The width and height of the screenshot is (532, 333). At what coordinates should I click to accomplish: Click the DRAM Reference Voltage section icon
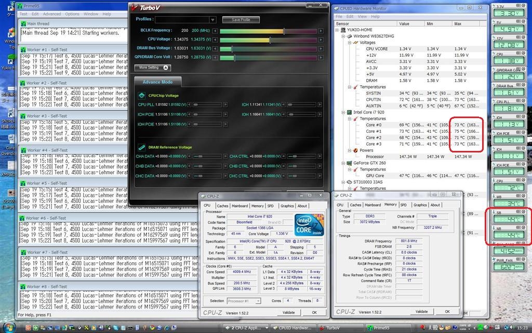point(141,147)
